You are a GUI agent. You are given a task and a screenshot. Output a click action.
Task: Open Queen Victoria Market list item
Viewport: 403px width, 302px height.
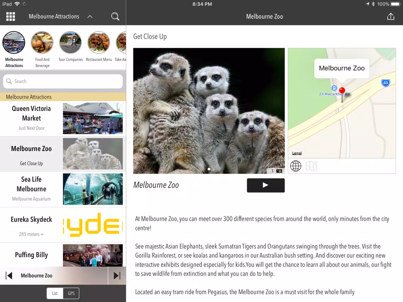[63, 118]
